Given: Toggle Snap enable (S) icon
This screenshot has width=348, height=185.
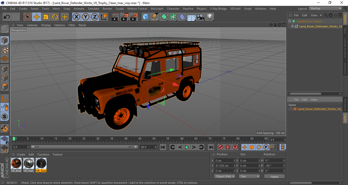Looking at the screenshot, I should coord(5,117).
